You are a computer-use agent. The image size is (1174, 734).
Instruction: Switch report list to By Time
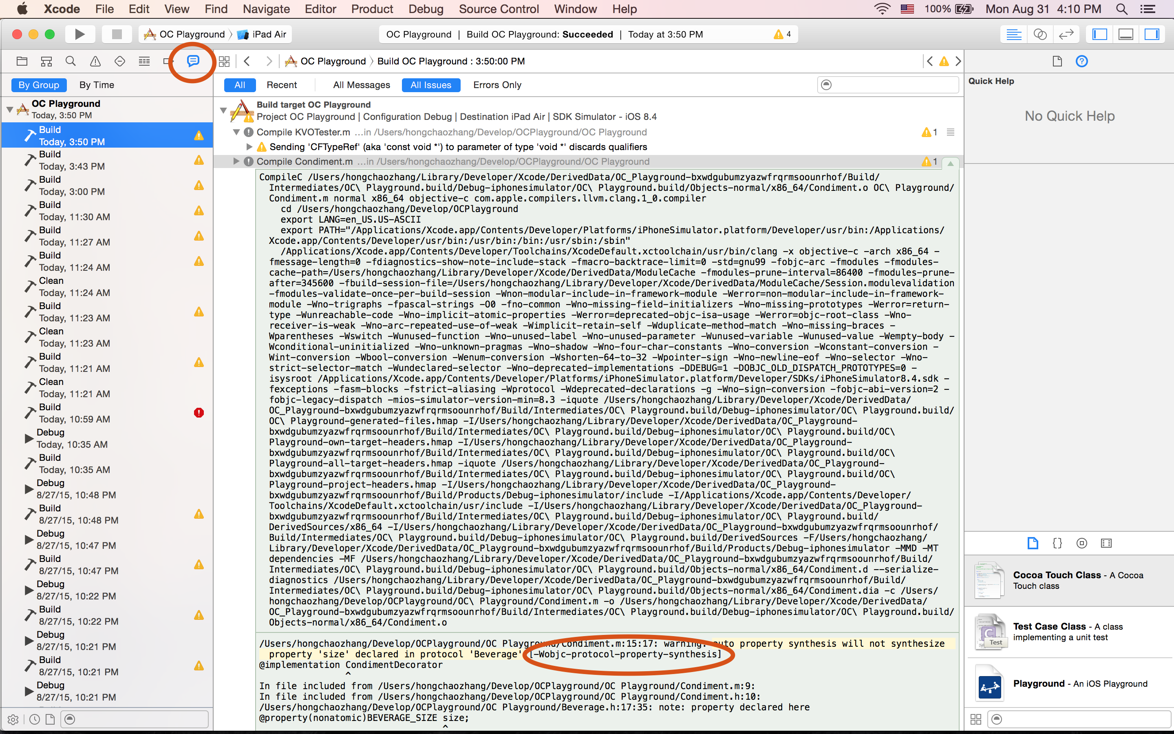point(97,85)
